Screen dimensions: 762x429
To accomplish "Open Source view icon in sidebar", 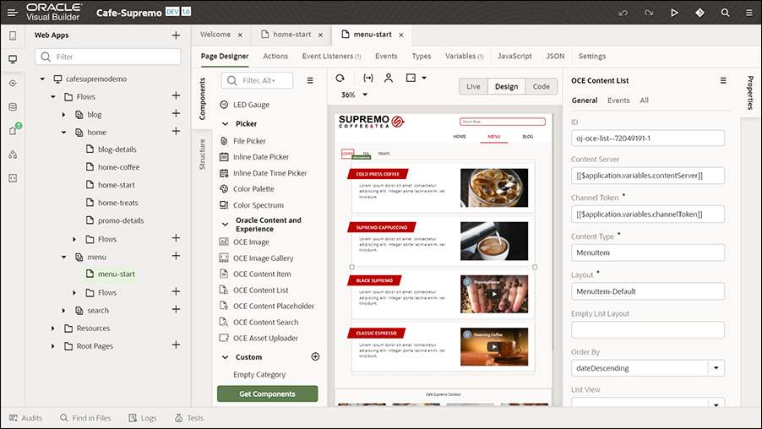I will click(14, 178).
